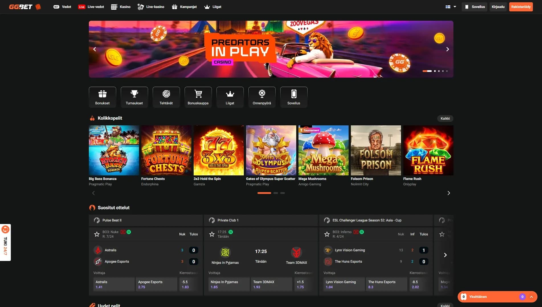The width and height of the screenshot is (542, 307).
Task: Show previous Kolikkopelit games arrow
Action: 93,193
